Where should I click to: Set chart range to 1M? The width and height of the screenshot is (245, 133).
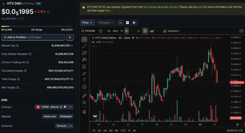click(x=105, y=130)
